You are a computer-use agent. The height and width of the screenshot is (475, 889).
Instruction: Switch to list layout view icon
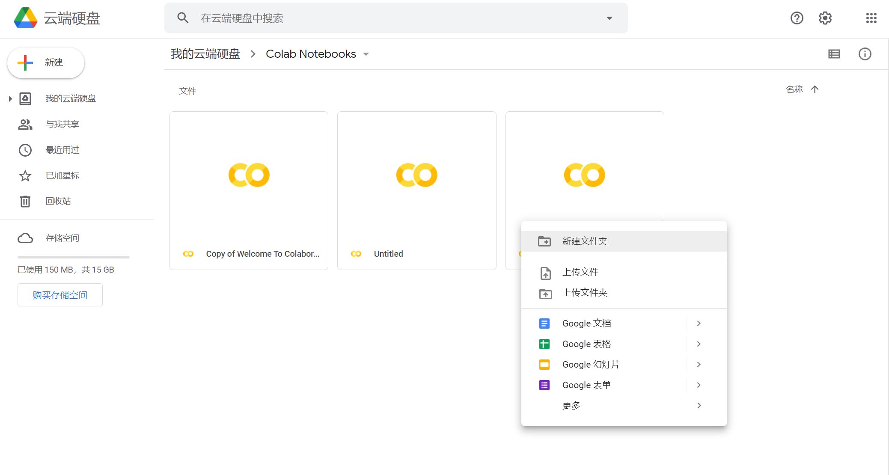click(834, 54)
